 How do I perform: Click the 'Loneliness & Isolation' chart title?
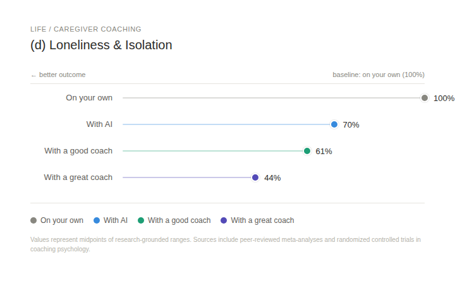click(101, 45)
